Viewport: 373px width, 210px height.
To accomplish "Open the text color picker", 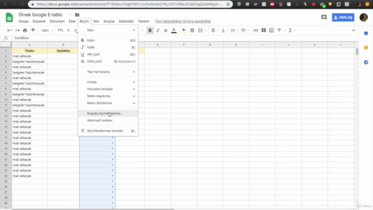I will 174,30.
